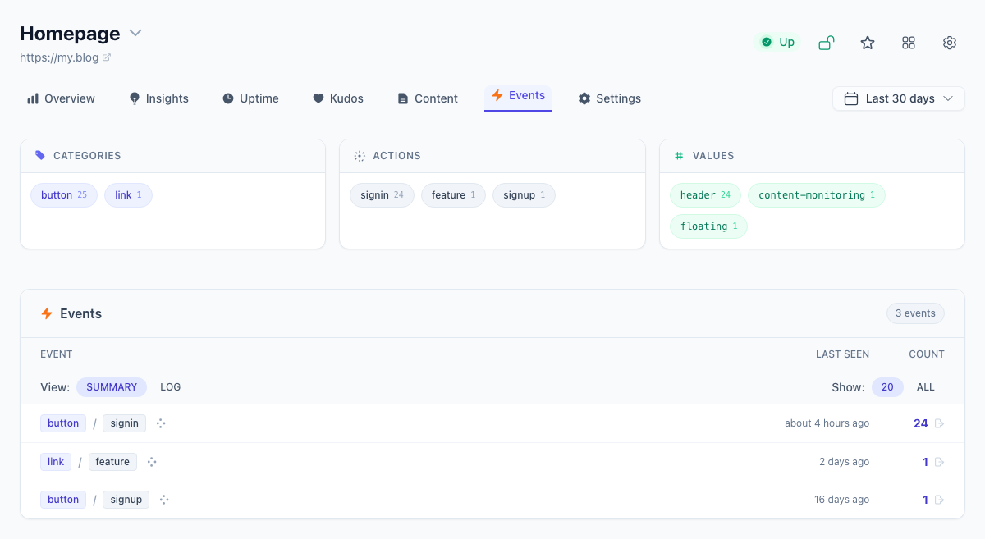
Task: Click the button tag in the signup row
Action: coord(63,500)
